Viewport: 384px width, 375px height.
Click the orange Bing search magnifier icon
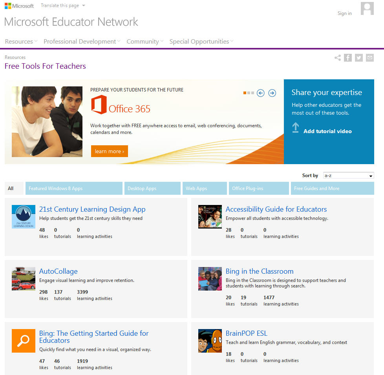[24, 341]
